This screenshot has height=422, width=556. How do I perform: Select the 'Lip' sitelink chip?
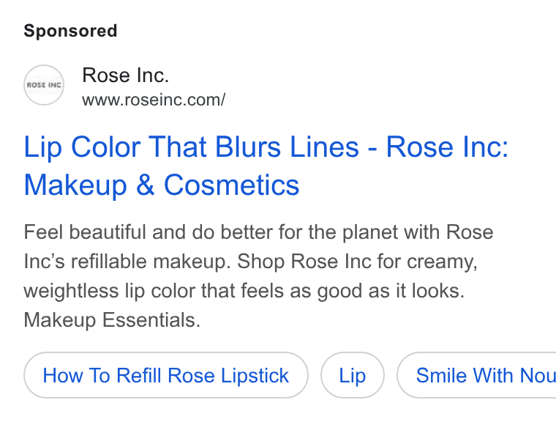[353, 375]
